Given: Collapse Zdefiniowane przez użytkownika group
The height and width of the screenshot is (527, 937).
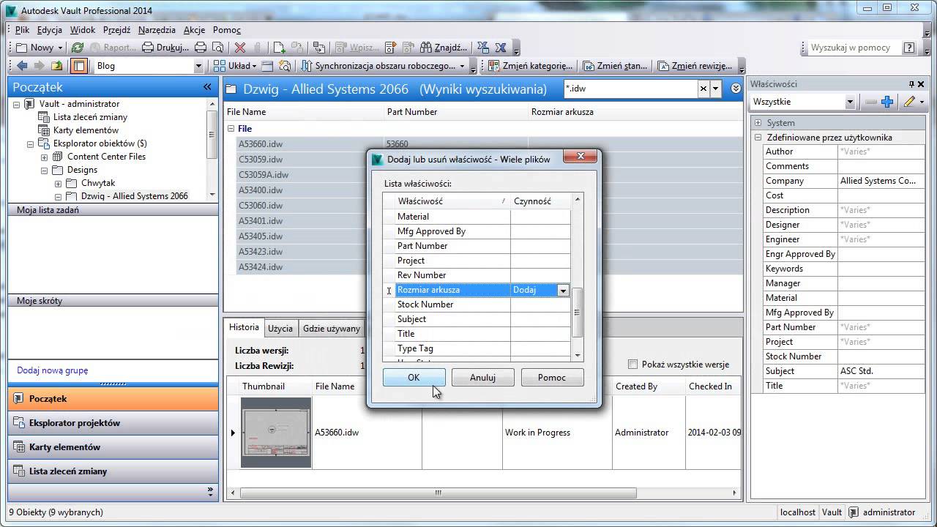Looking at the screenshot, I should point(758,138).
